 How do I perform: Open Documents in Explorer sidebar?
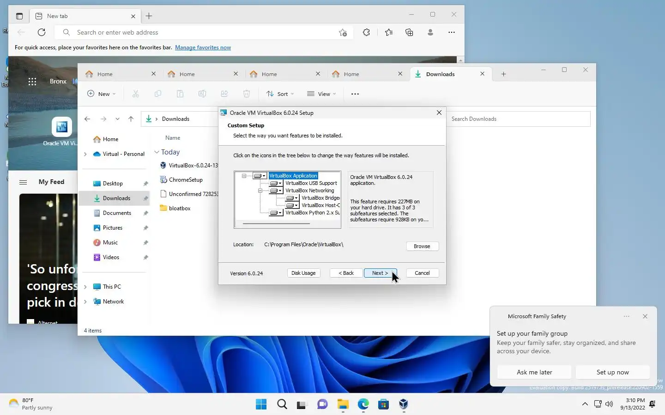(x=116, y=213)
